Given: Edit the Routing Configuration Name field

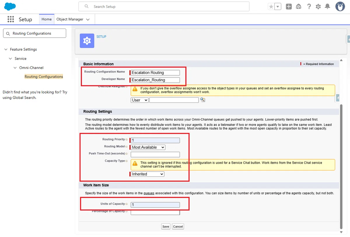Looking at the screenshot, I should [155, 72].
